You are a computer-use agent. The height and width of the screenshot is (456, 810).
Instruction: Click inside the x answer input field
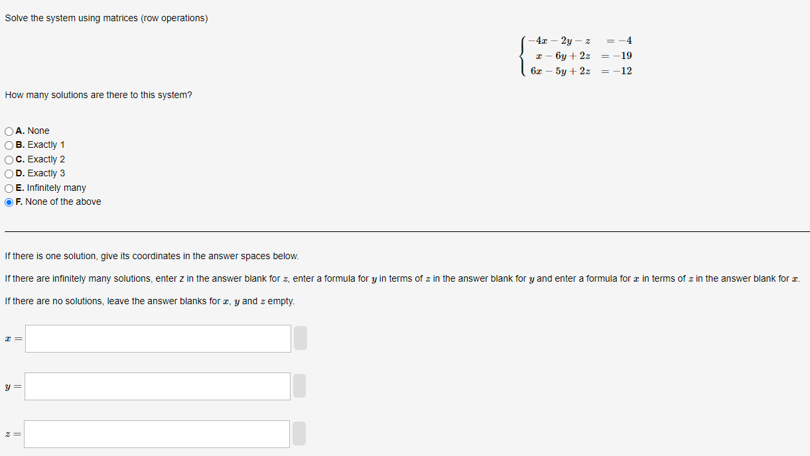tap(157, 338)
